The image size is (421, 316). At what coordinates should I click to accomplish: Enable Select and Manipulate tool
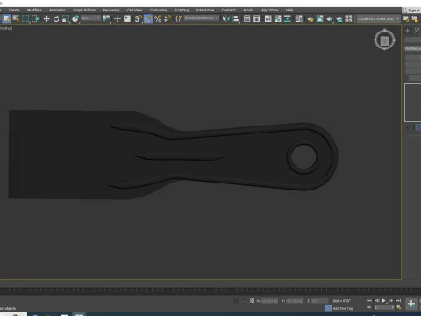[118, 19]
